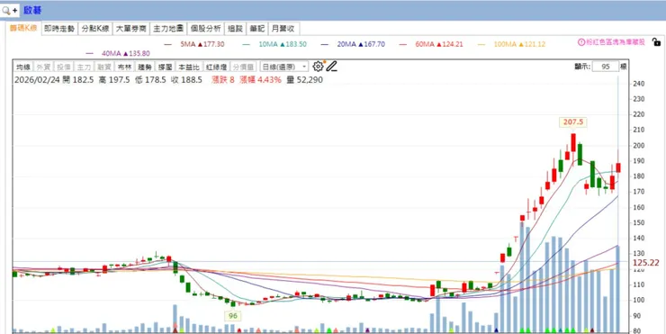The height and width of the screenshot is (334, 666).
Task: Click the 240 y-axis price label
Action: (638, 84)
